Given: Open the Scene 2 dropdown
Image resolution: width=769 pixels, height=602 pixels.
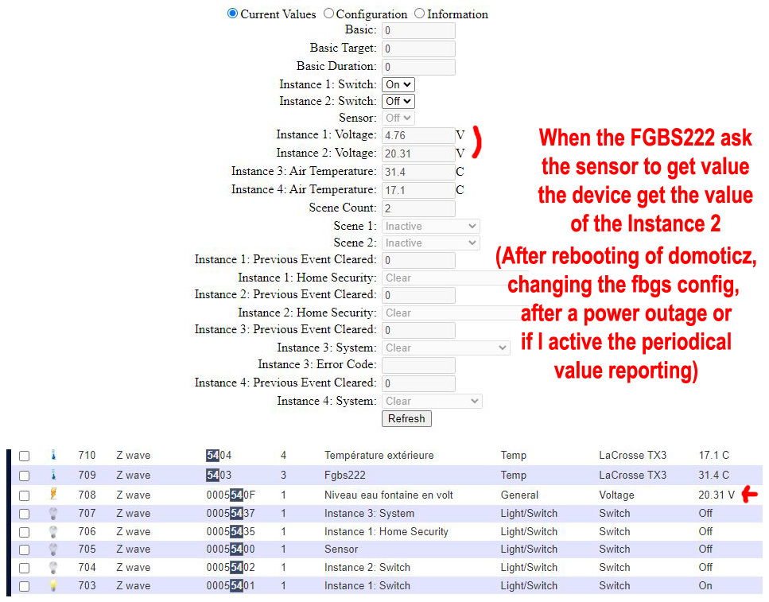Looking at the screenshot, I should pyautogui.click(x=430, y=243).
